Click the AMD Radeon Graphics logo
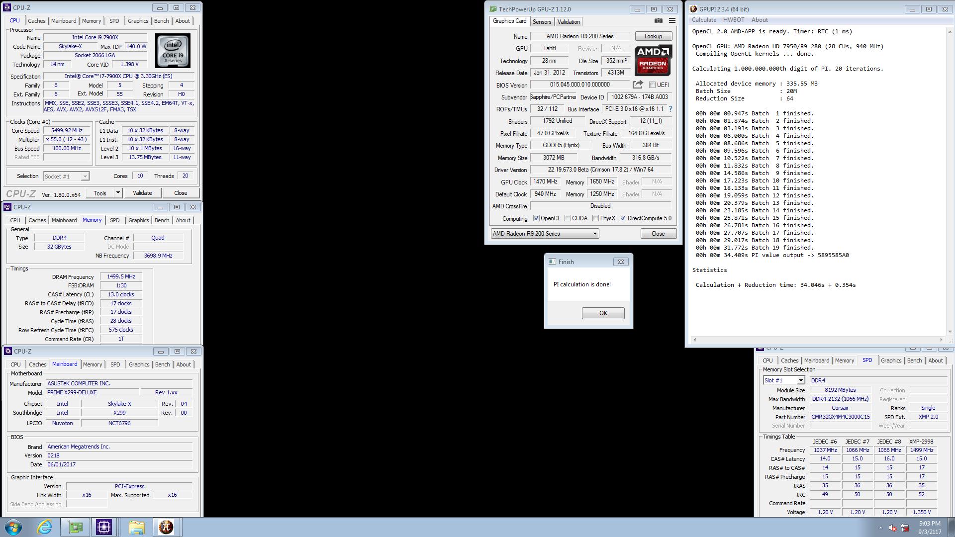The width and height of the screenshot is (955, 537). 653,60
